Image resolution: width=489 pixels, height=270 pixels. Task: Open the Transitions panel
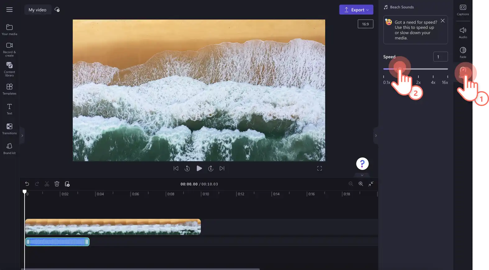point(9,129)
